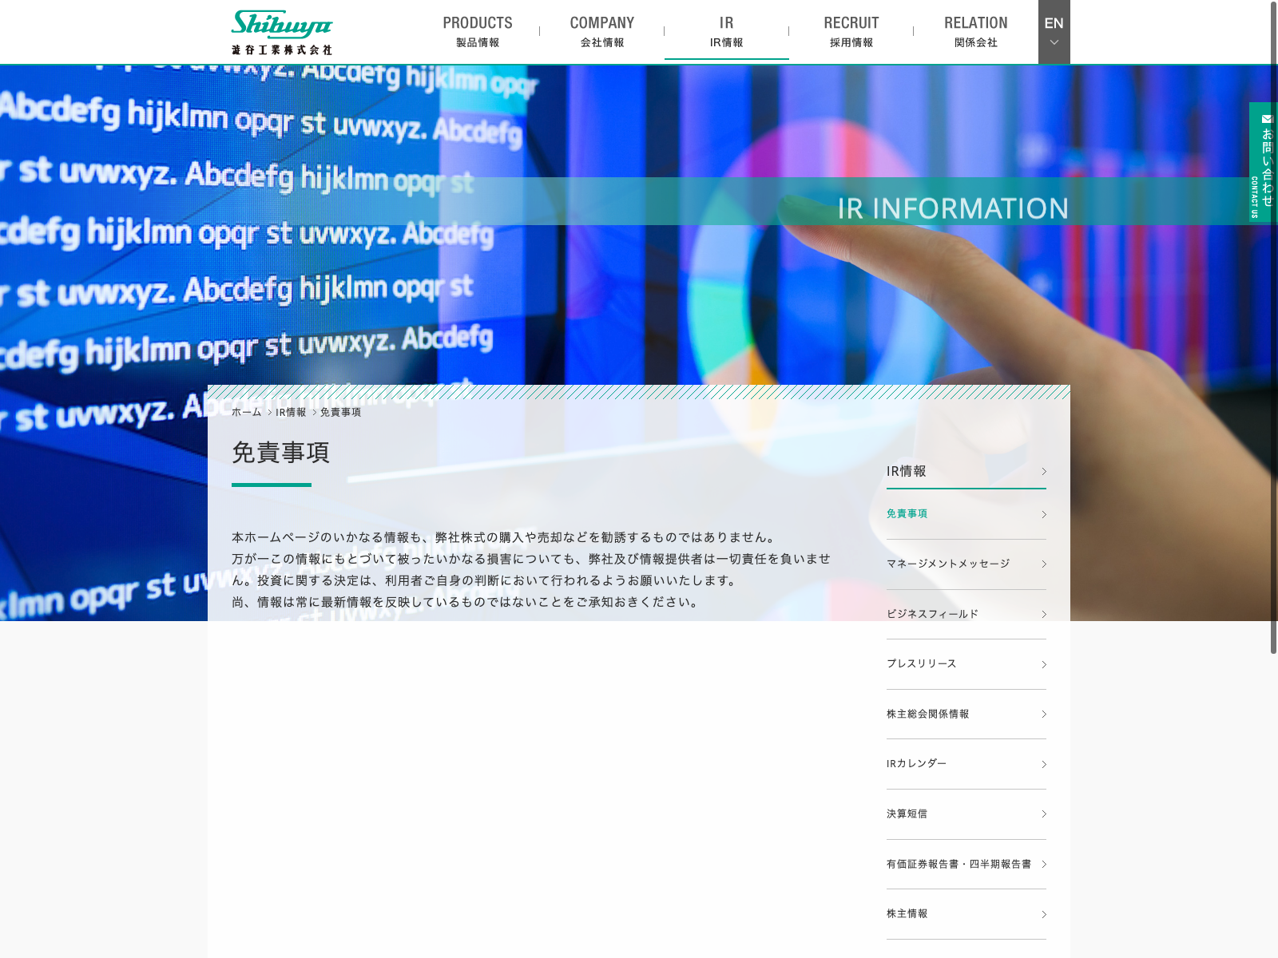Click the vertical page scrollbar
Viewport: 1278px width, 958px height.
(1273, 327)
